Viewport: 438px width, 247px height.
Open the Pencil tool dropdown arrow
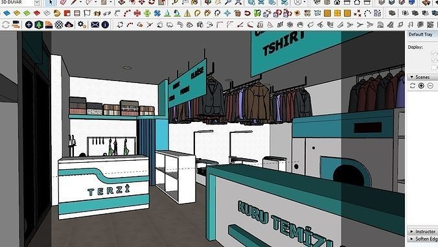81,2
